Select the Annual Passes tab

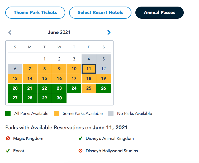click(x=159, y=13)
